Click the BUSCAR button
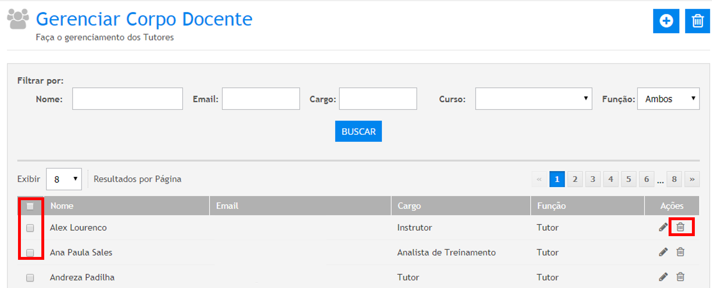Viewport: 712px width, 288px height. (358, 132)
